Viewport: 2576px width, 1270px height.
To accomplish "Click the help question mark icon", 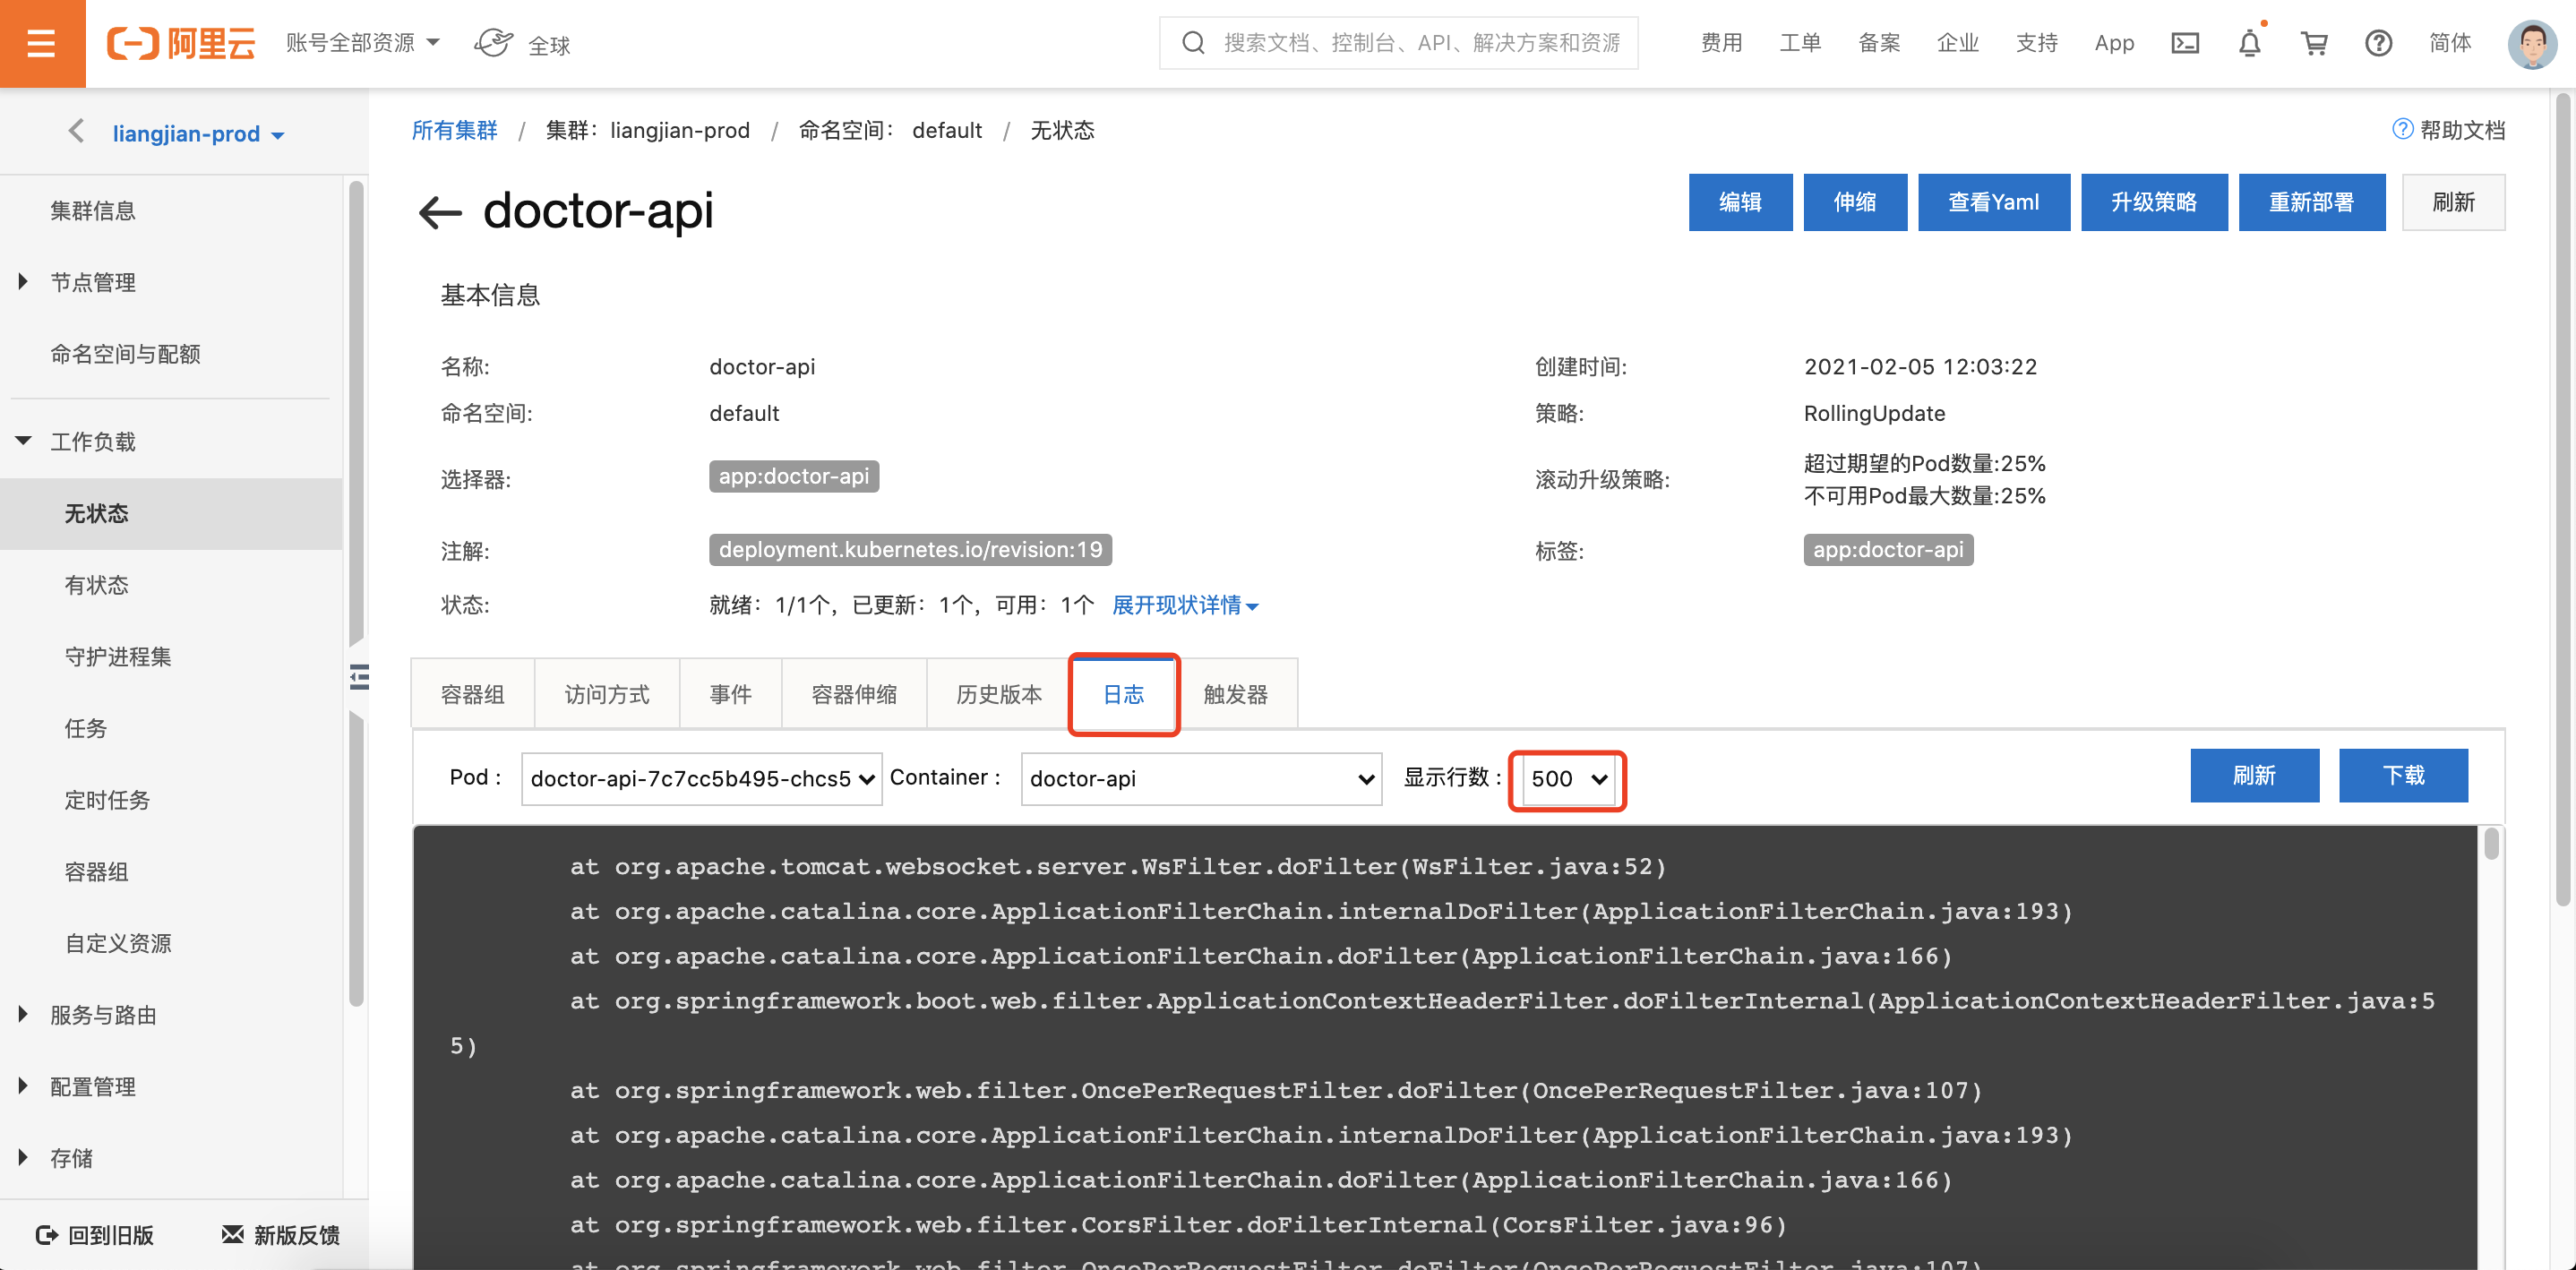I will point(2378,43).
